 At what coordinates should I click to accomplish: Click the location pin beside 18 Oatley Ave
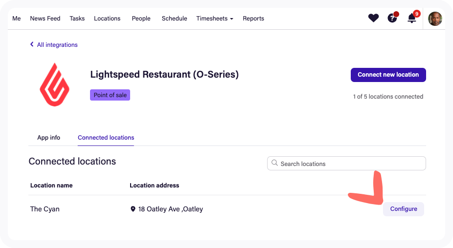pyautogui.click(x=133, y=209)
